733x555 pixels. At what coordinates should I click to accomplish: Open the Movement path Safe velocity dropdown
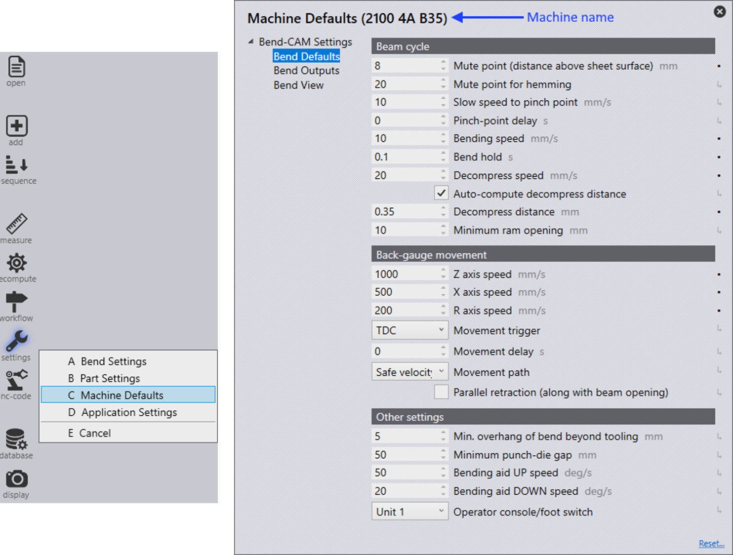tap(409, 372)
